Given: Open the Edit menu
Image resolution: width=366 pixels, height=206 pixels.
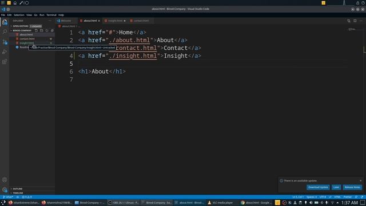Looking at the screenshot, I should point(9,15).
